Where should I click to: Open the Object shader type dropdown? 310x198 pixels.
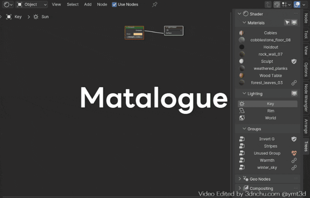32,4
